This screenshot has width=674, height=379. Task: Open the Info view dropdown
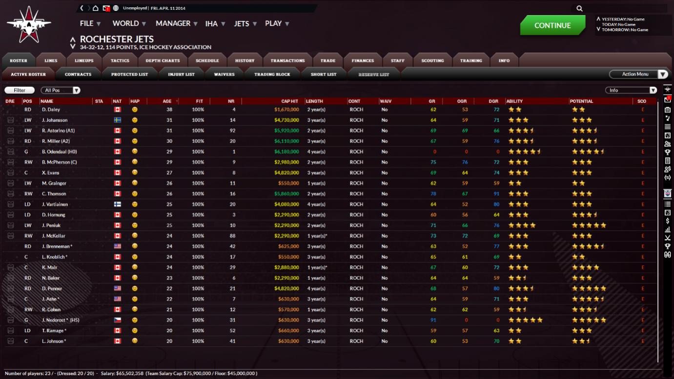coord(631,90)
